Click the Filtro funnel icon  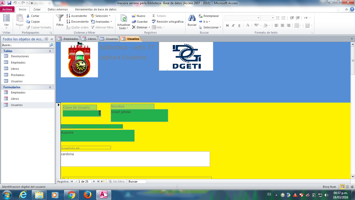(x=60, y=18)
